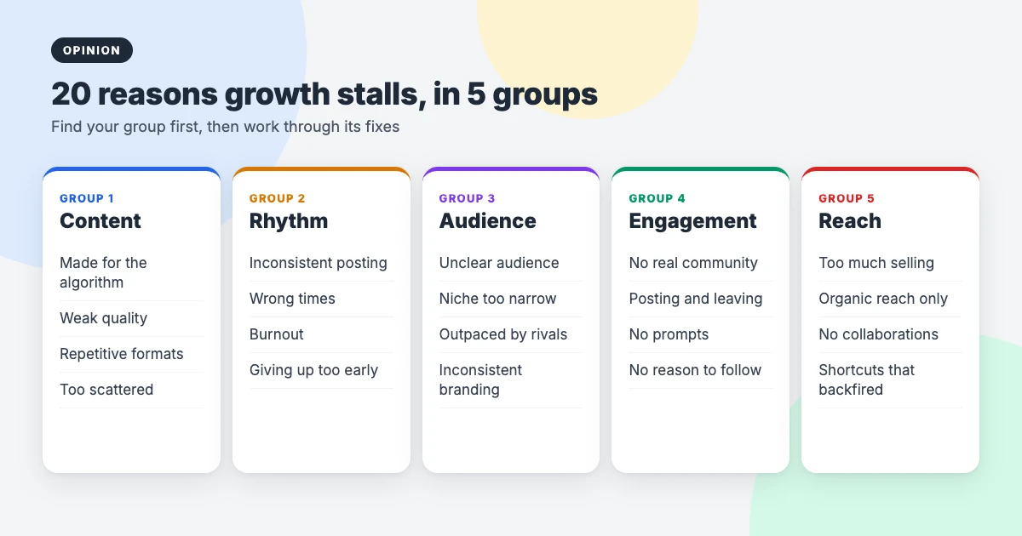1022x536 pixels.
Task: Click the 'GROUP 4' label
Action: pyautogui.click(x=657, y=198)
